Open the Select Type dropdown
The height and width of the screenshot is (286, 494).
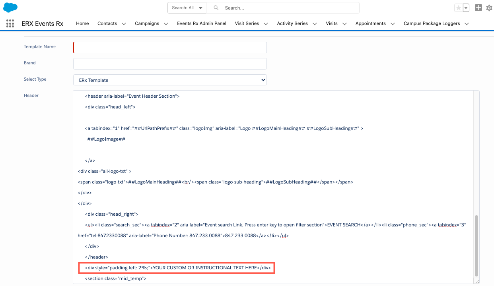point(170,80)
